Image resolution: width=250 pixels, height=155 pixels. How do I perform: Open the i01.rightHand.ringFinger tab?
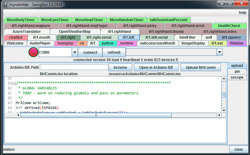point(87,26)
